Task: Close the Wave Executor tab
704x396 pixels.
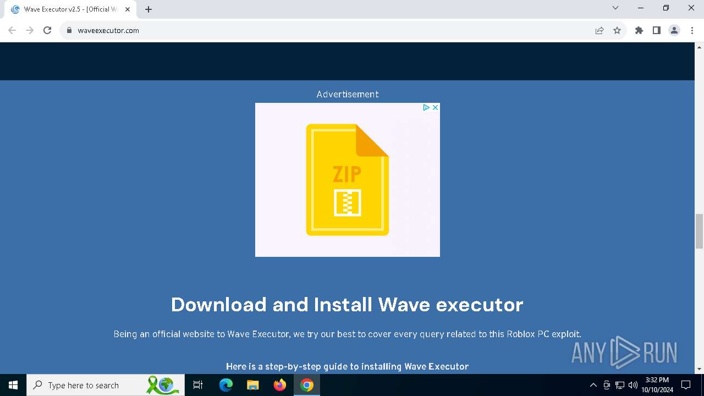Action: click(128, 9)
